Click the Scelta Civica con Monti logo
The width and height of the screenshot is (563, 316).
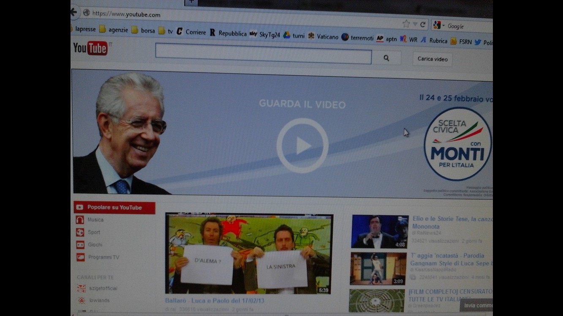point(458,144)
